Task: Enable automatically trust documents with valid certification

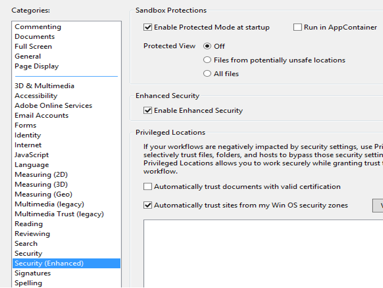Action: [x=148, y=187]
